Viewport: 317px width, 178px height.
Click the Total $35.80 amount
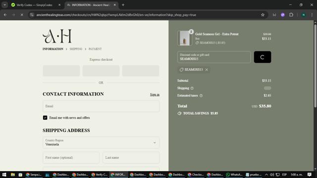(265, 106)
